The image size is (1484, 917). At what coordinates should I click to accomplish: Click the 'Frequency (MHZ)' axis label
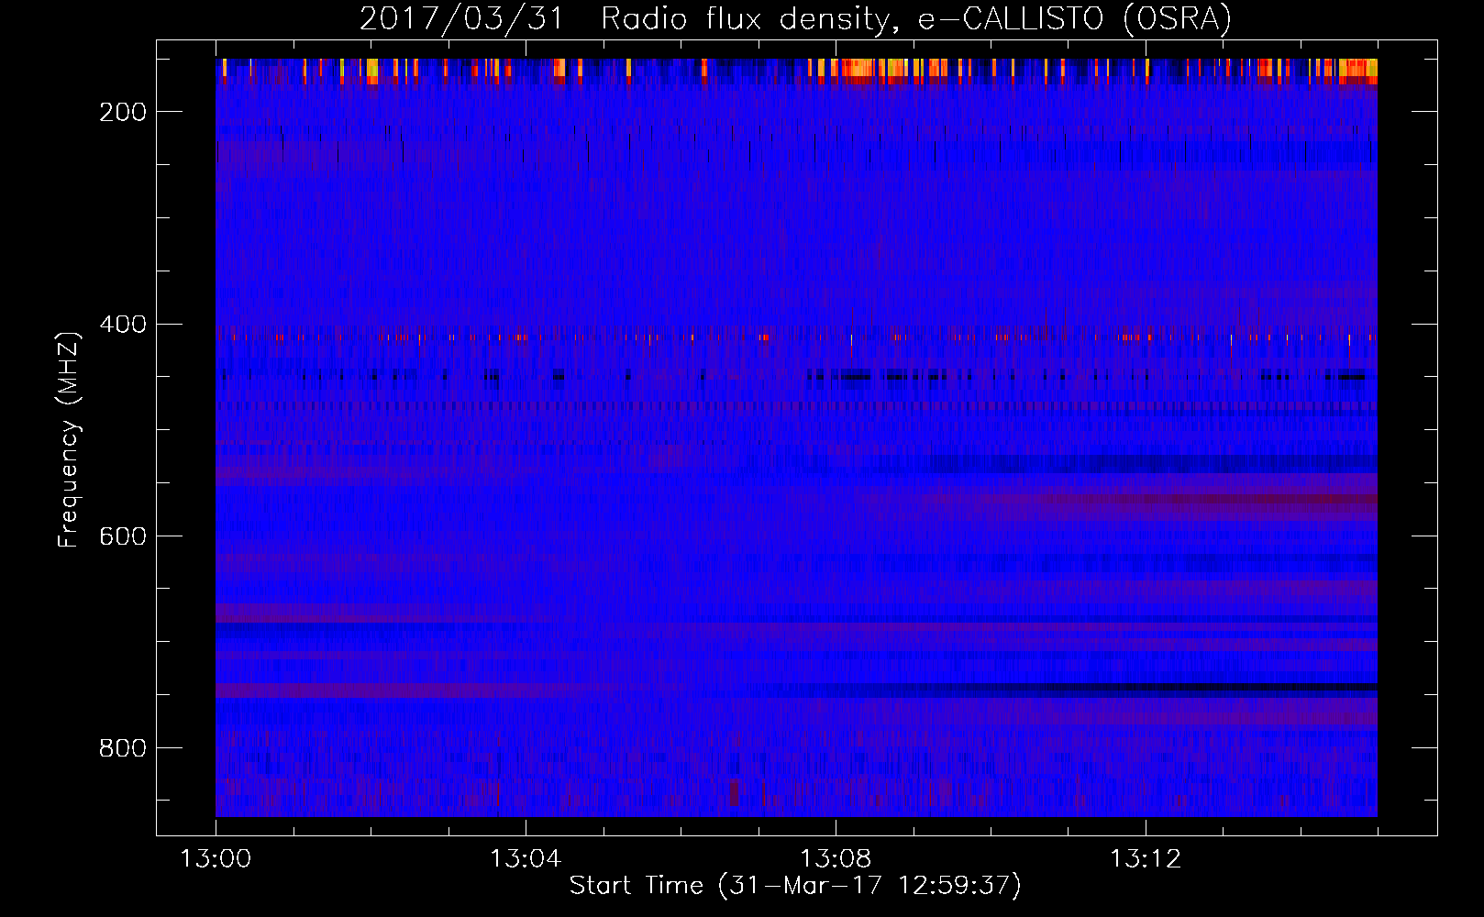69,439
